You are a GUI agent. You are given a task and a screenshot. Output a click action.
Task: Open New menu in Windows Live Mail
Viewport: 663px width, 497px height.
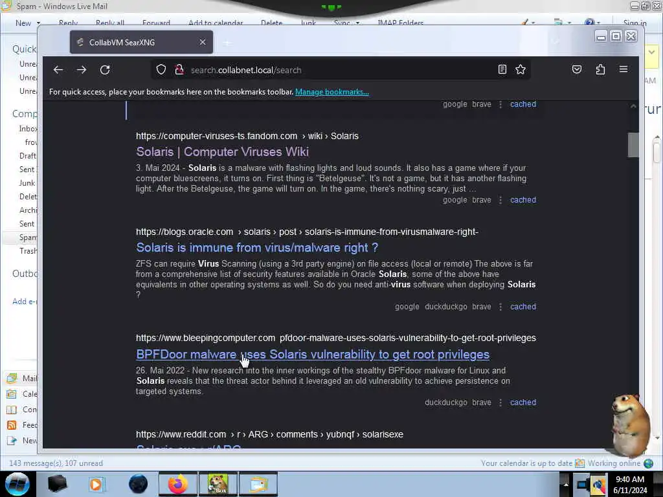pos(27,23)
